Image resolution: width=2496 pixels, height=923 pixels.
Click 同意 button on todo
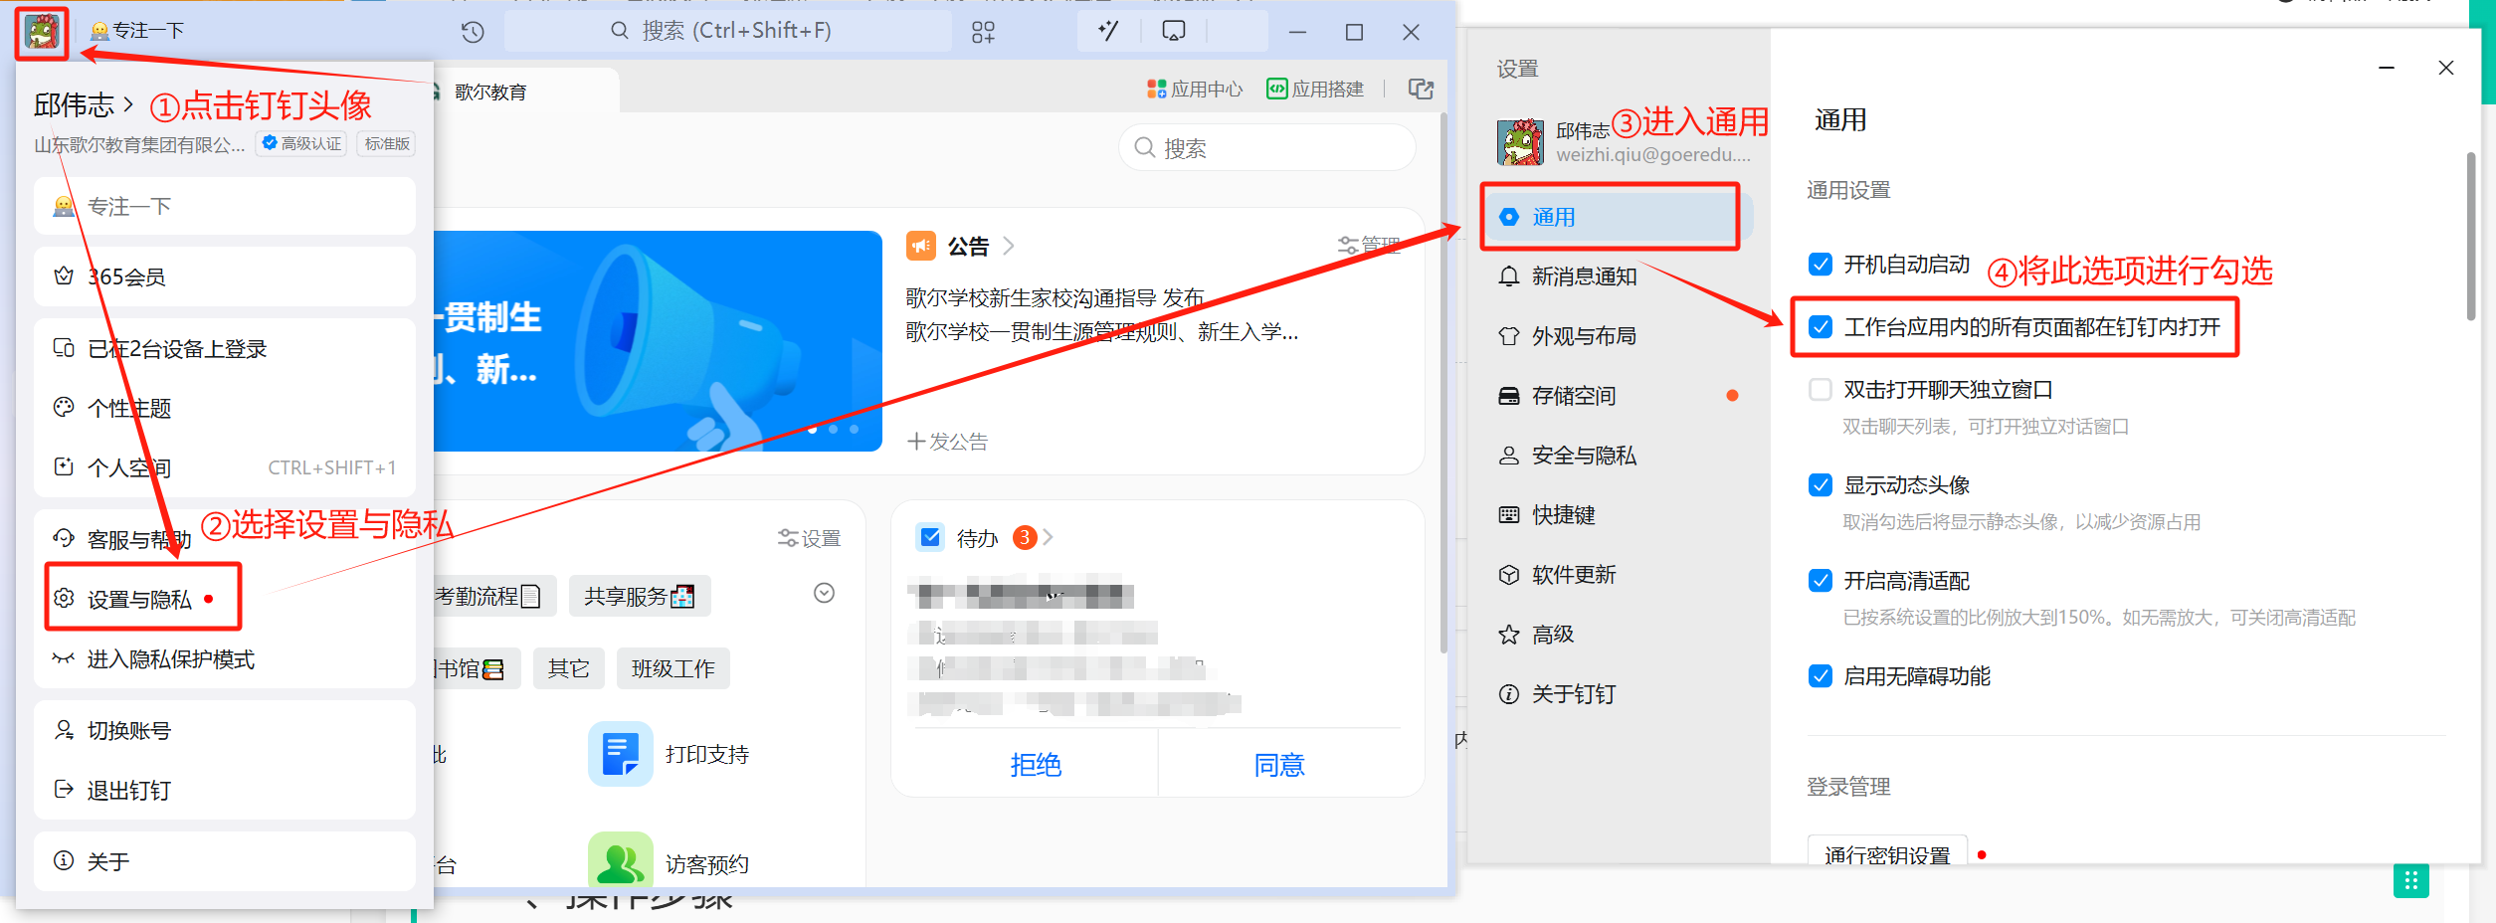1279,764
